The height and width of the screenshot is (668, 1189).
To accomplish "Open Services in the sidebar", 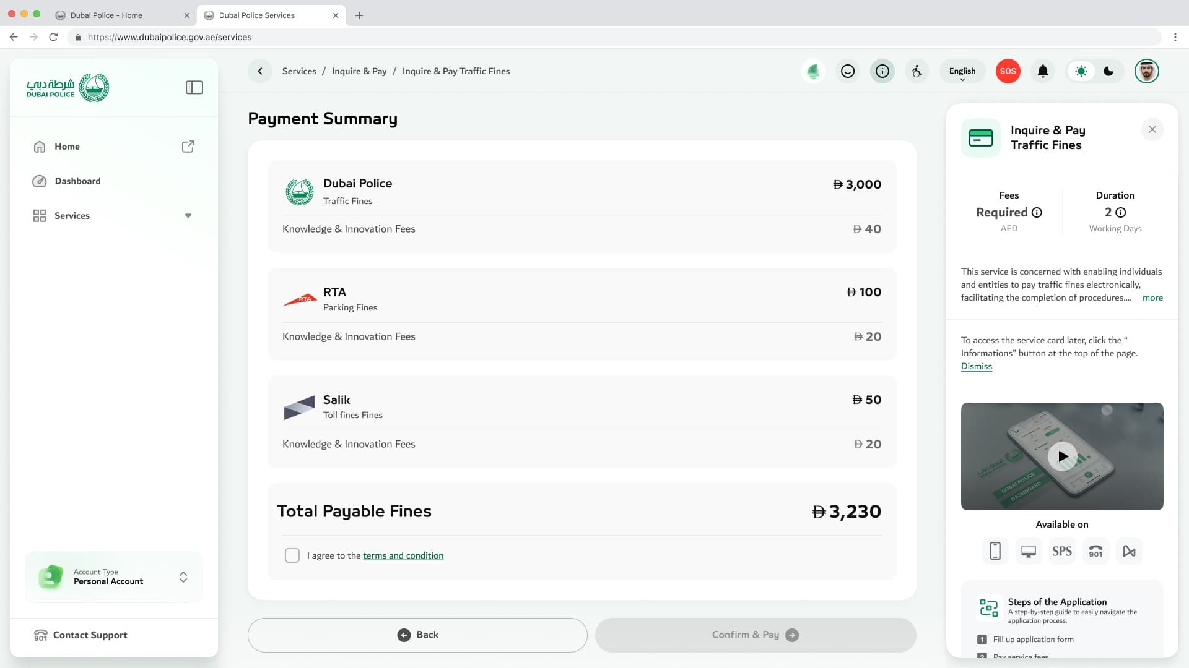I will coord(72,216).
